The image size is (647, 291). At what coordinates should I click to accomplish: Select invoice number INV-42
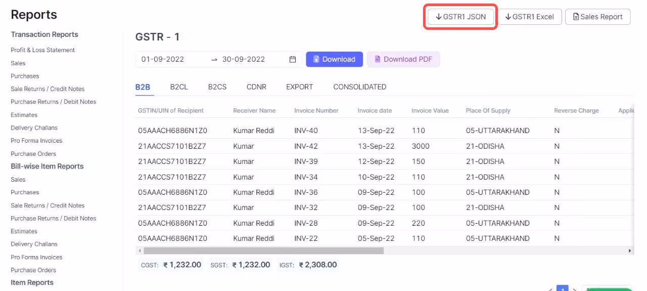(306, 146)
